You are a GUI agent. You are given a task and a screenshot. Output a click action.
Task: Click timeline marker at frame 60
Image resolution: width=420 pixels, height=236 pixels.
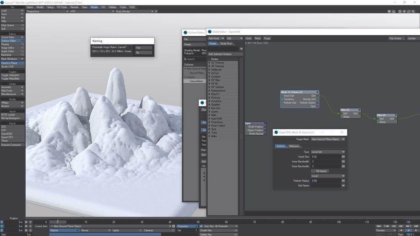(x=226, y=222)
